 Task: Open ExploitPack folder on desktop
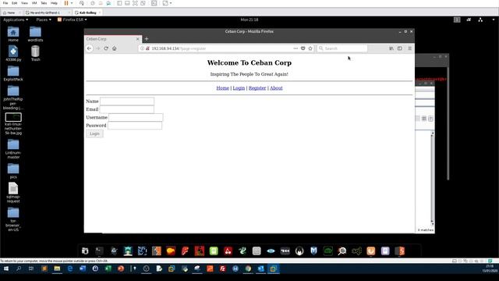tap(13, 73)
